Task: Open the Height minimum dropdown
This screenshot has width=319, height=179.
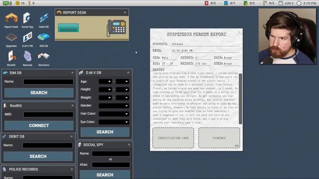Action: pos(105,89)
